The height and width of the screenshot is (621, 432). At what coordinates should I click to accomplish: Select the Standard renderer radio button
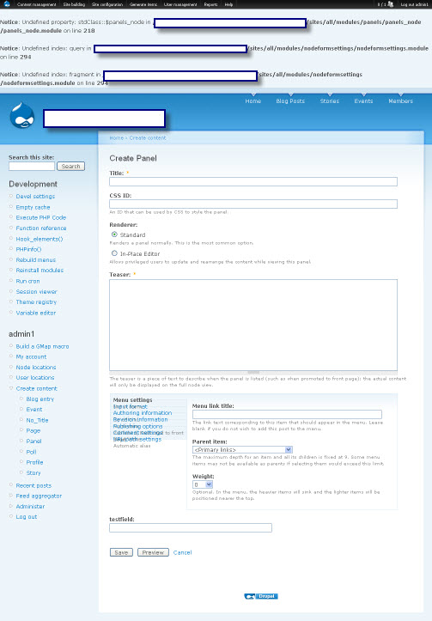coord(114,234)
